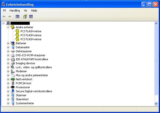
Task: Click the Mus og andre pekeenheter mouse icon
Action: [x=13, y=75]
